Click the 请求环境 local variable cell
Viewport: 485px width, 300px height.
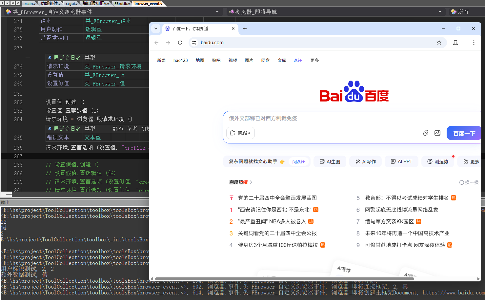coord(64,66)
